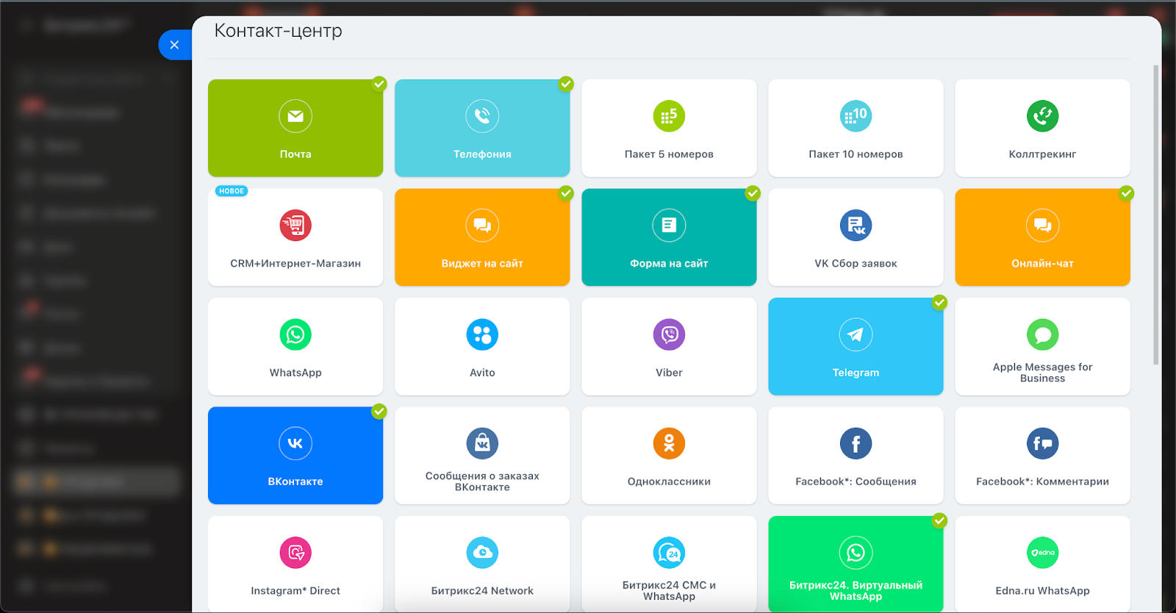Close the Контакт-центр slider panel

point(174,45)
